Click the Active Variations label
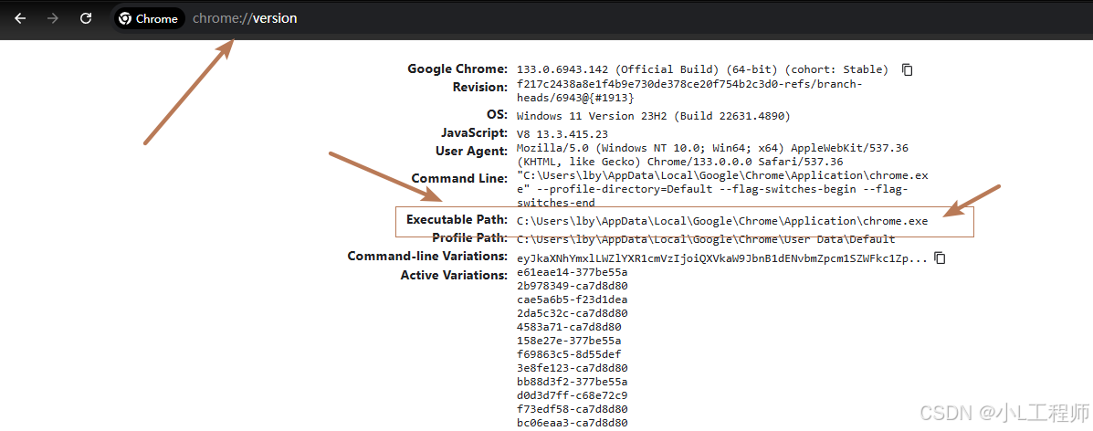This screenshot has height=431, width=1093. click(454, 276)
